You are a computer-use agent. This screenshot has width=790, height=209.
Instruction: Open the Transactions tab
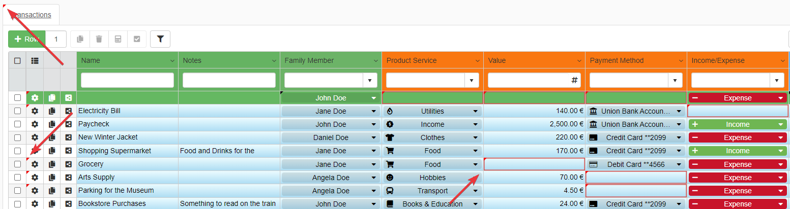32,15
